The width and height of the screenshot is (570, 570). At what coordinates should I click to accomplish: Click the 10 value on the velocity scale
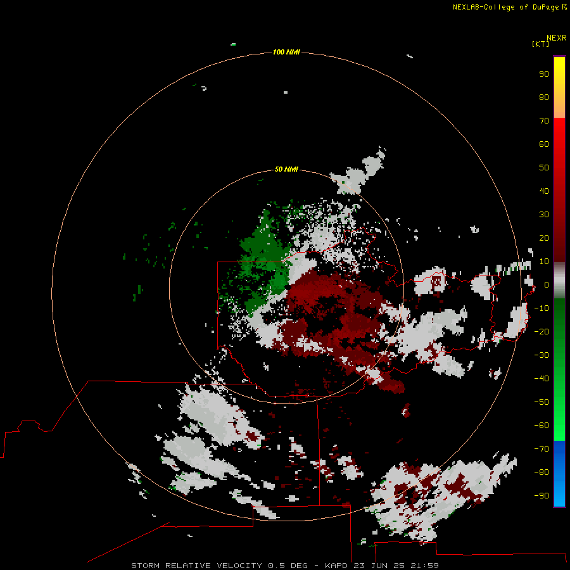tap(544, 262)
